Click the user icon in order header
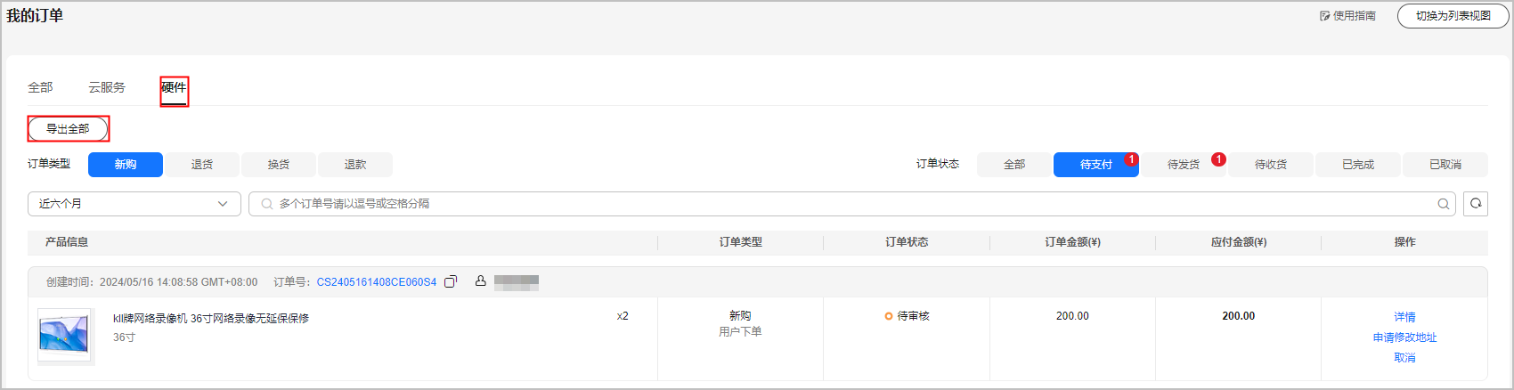 (x=480, y=281)
